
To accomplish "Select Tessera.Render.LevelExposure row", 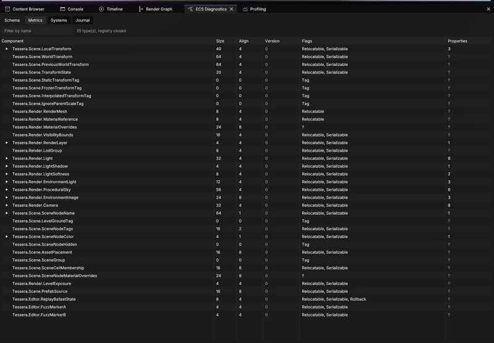I will click(x=247, y=284).
